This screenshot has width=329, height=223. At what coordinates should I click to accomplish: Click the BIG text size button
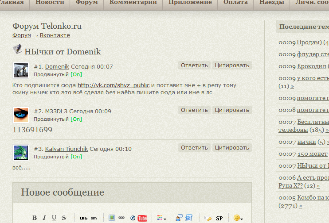[x=84, y=218]
